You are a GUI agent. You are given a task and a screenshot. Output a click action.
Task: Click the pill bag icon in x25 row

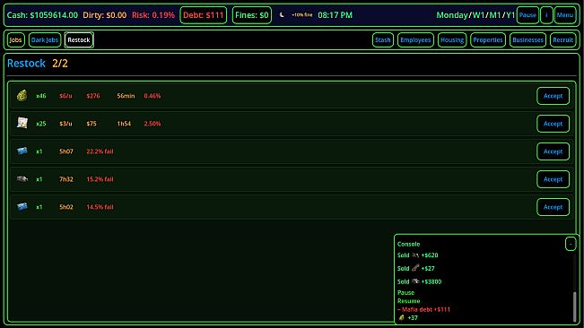point(22,123)
